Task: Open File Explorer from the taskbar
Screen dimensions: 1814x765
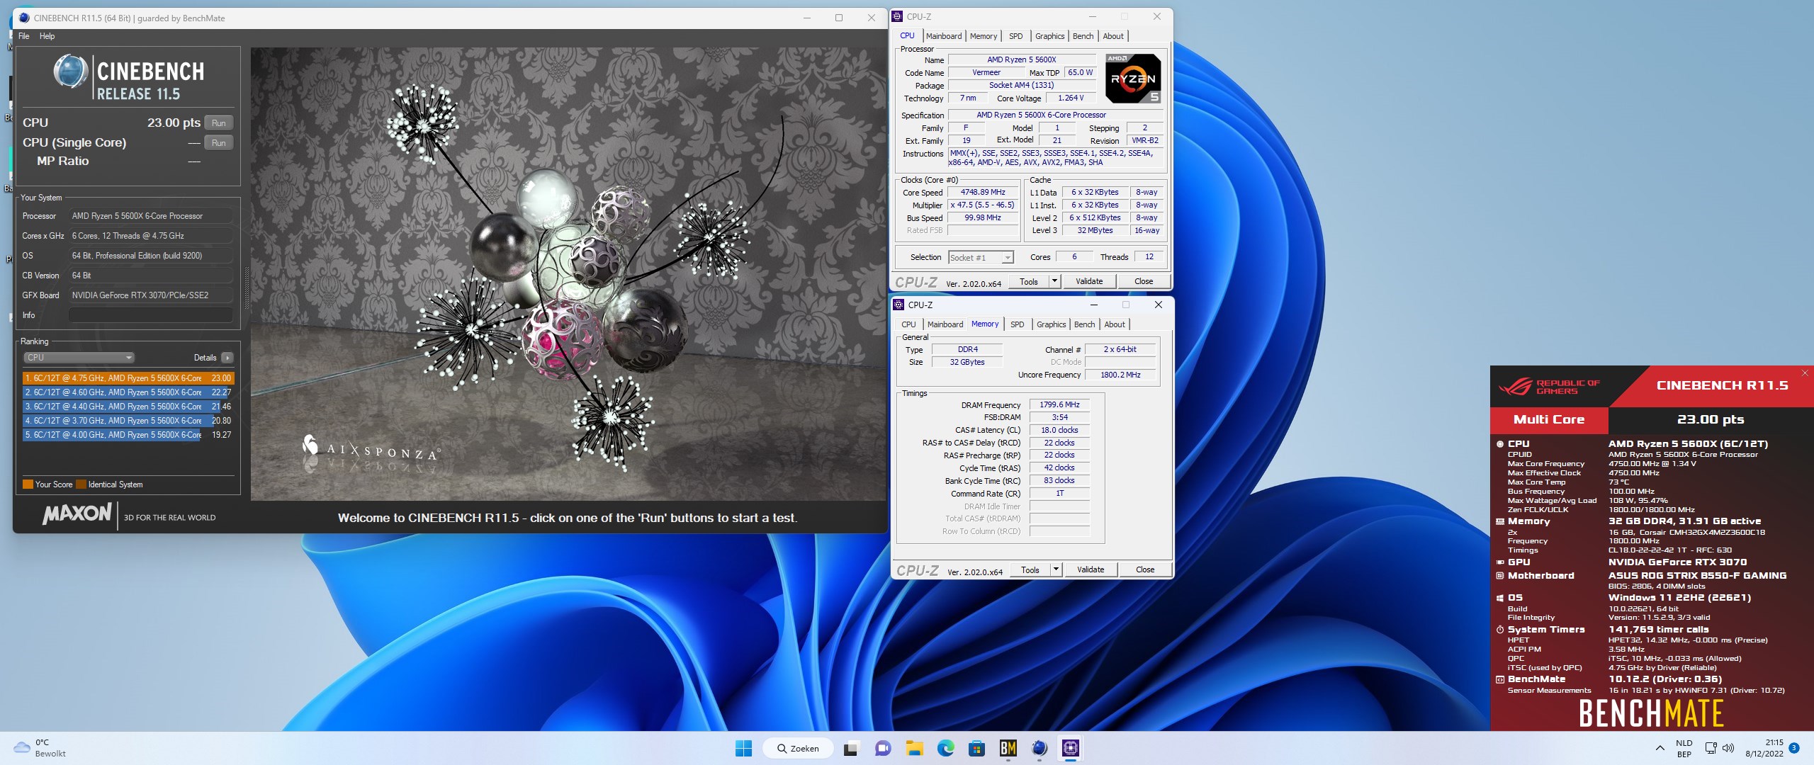Action: point(914,748)
